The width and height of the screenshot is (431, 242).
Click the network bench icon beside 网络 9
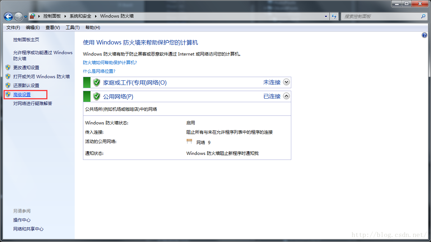click(190, 142)
